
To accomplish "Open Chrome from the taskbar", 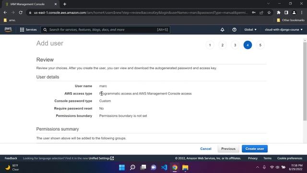I will pyautogui.click(x=175, y=168).
